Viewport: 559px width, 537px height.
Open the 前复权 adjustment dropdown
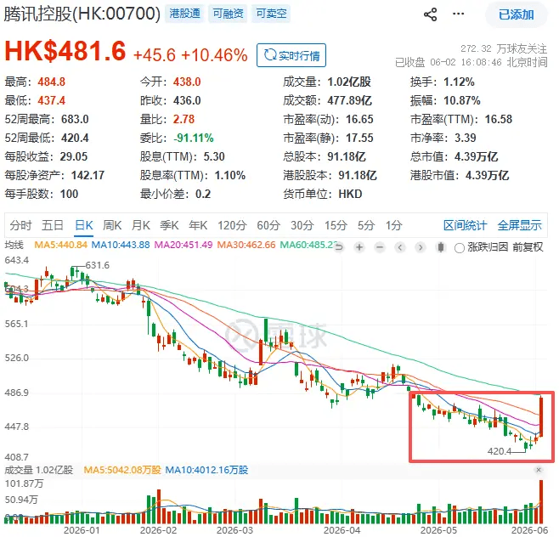point(528,246)
